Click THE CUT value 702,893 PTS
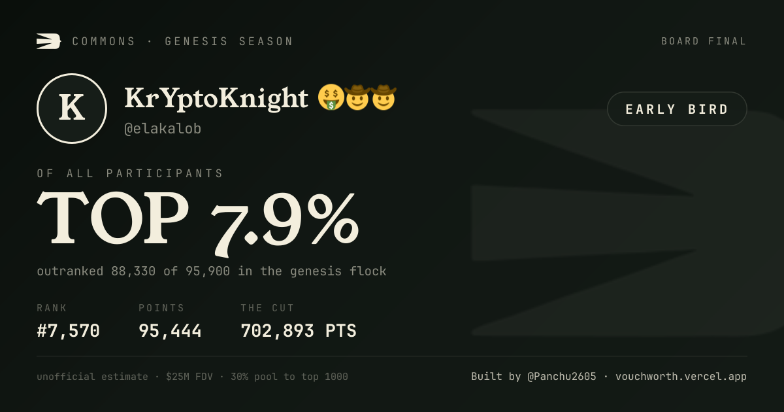This screenshot has height=412, width=784. click(x=299, y=331)
